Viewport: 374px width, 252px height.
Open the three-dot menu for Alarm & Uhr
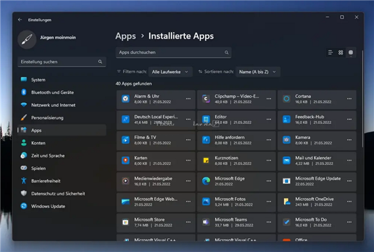click(188, 99)
